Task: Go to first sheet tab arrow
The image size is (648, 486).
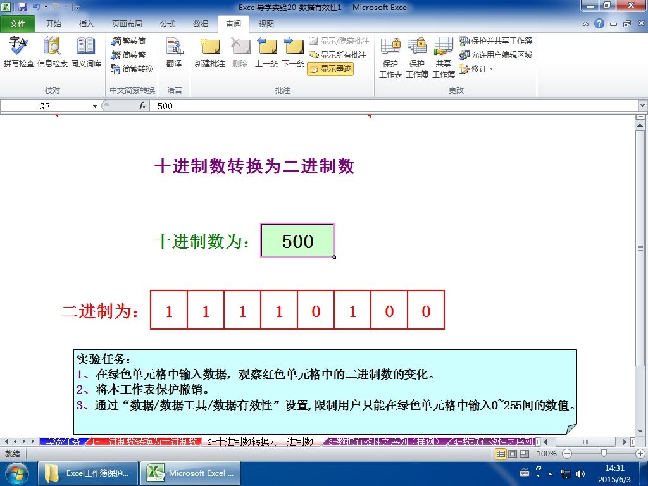Action: 6,442
